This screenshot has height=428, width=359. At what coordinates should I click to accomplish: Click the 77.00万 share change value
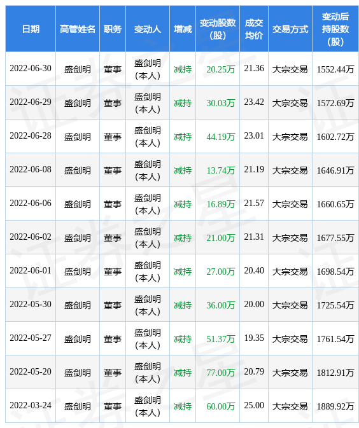pyautogui.click(x=221, y=373)
